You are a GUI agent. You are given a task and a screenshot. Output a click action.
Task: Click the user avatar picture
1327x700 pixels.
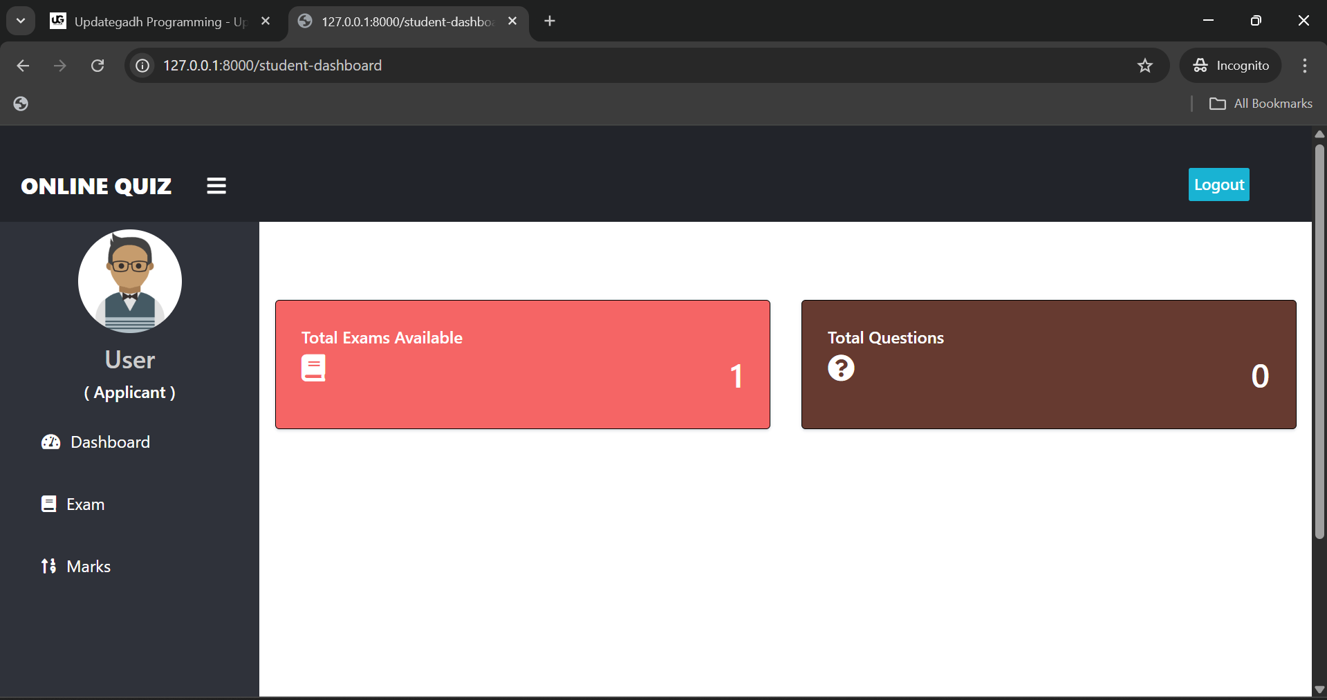130,281
